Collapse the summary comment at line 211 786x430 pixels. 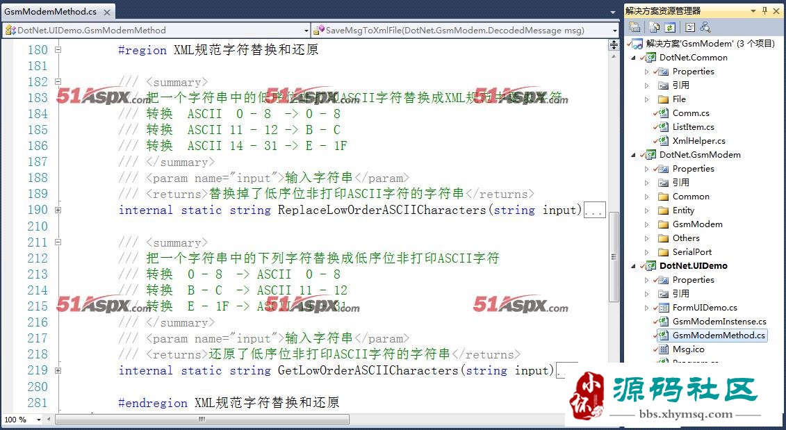tap(58, 242)
